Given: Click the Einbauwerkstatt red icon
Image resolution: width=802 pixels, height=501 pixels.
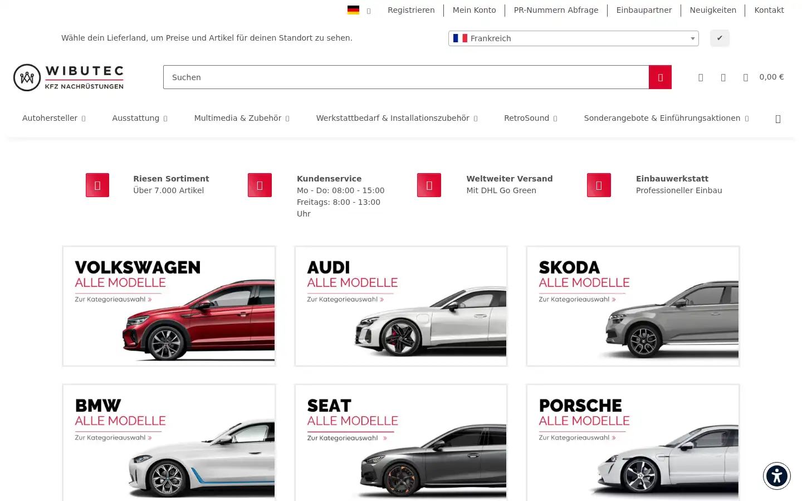Looking at the screenshot, I should tap(599, 185).
